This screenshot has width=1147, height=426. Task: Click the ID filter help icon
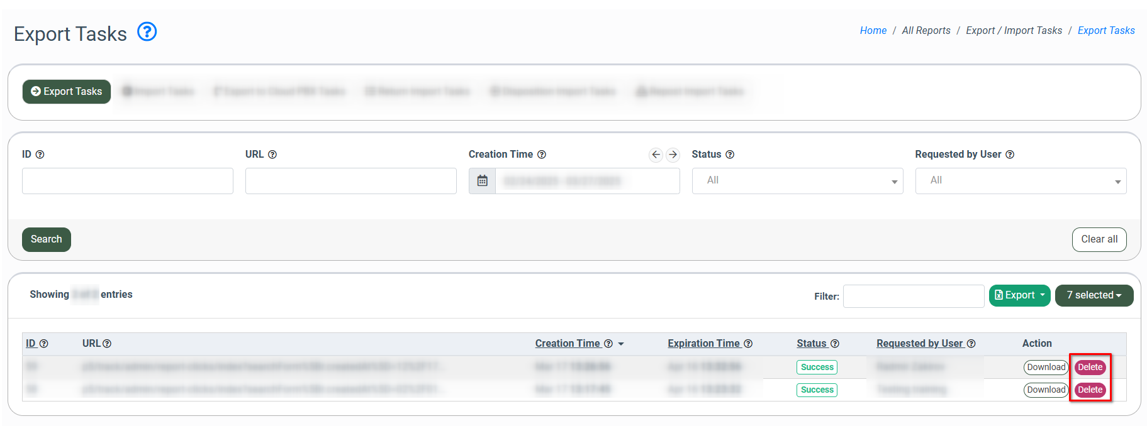(x=40, y=155)
